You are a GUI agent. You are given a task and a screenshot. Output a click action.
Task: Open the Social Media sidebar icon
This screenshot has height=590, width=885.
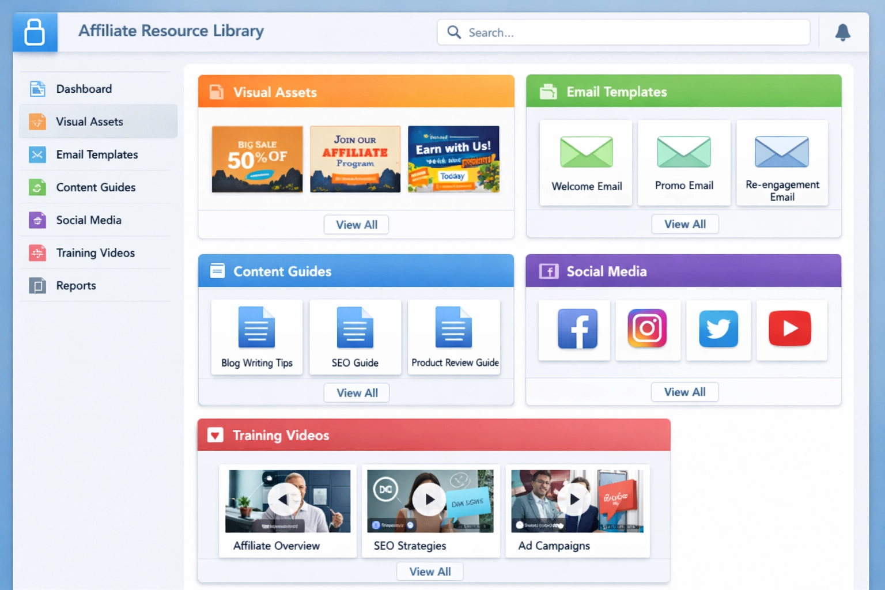(37, 220)
